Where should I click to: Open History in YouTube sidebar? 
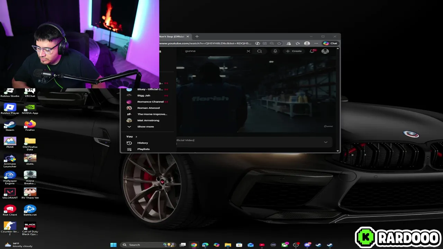pyautogui.click(x=147, y=143)
